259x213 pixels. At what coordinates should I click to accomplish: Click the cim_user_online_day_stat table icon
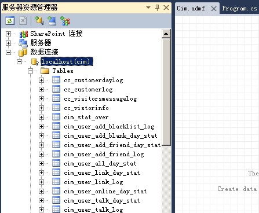pos(56,191)
